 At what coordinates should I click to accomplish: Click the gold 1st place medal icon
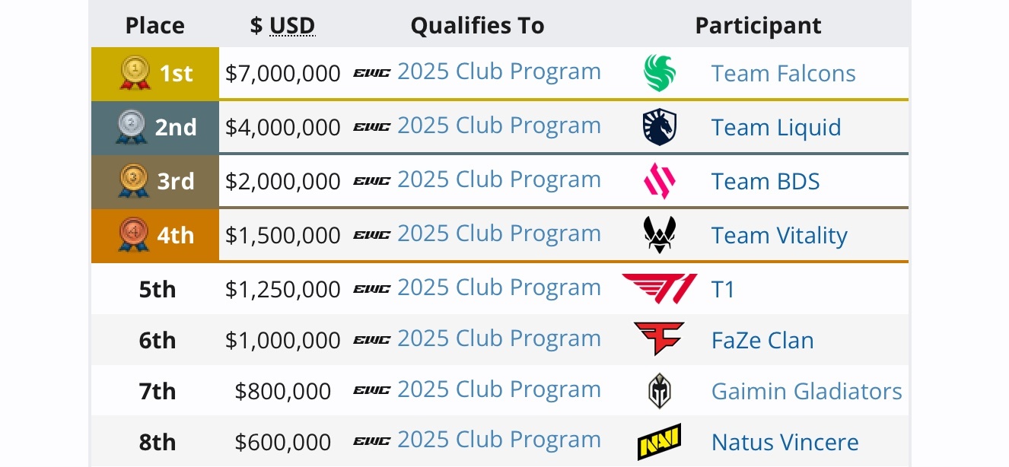(135, 73)
